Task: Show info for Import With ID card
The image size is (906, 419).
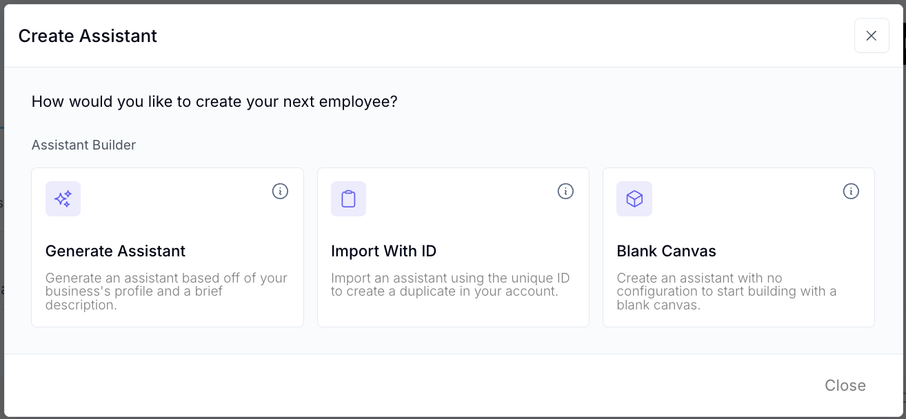Action: pyautogui.click(x=565, y=192)
